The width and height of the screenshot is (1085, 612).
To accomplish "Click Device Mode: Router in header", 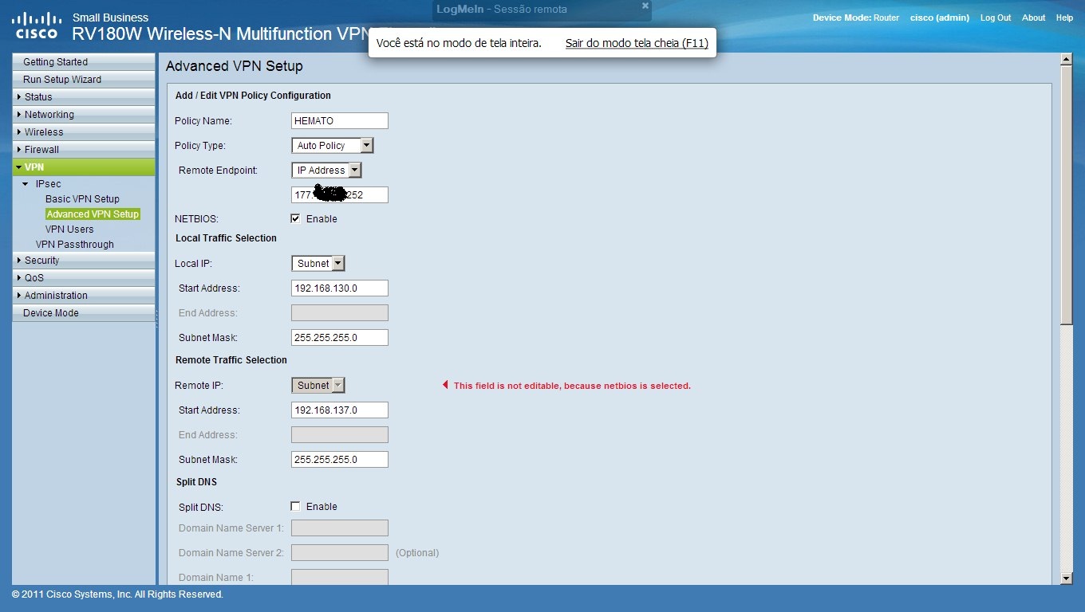I will pyautogui.click(x=856, y=18).
